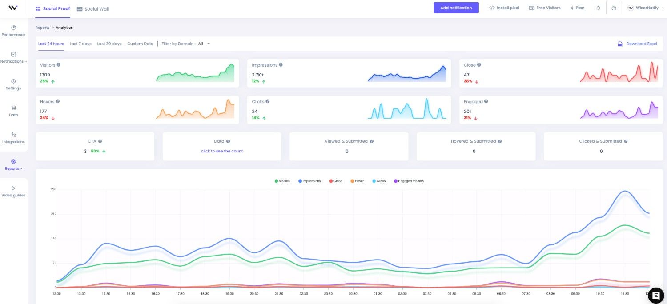Select the Last 30 days tab
The width and height of the screenshot is (667, 304).
point(109,44)
